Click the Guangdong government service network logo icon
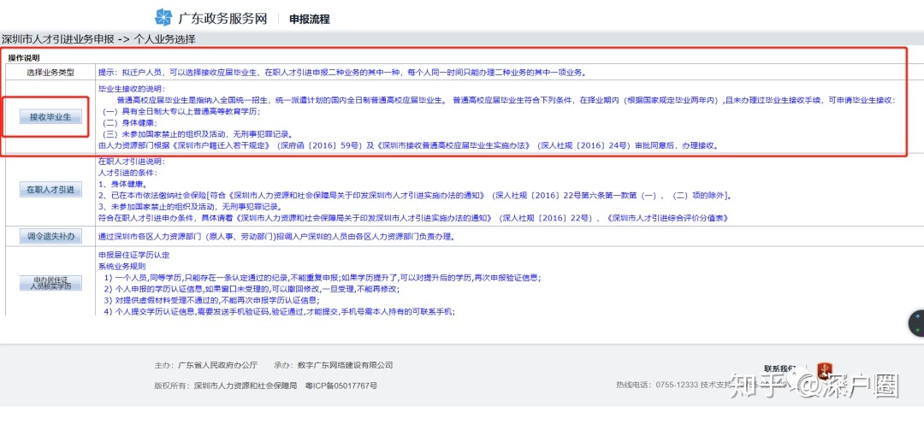This screenshot has width=924, height=424. click(163, 18)
